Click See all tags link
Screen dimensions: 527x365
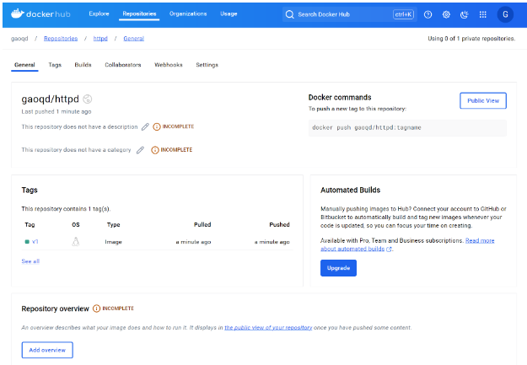click(30, 261)
